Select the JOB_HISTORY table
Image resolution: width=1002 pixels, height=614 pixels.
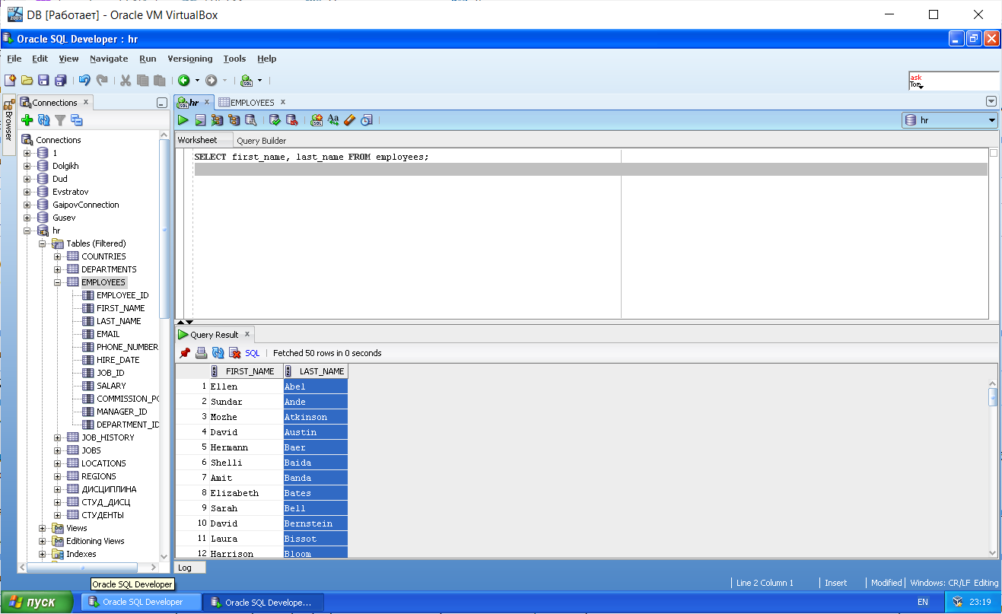(107, 437)
